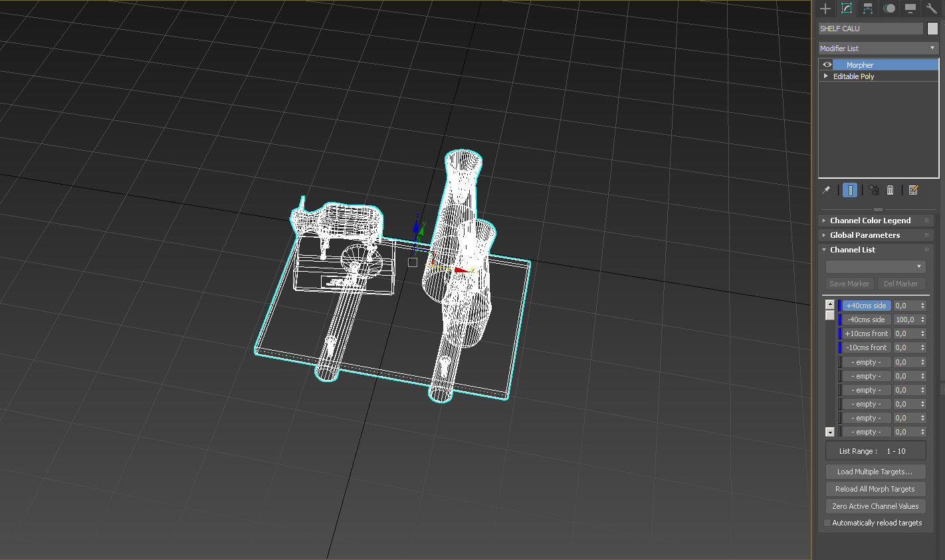Select the +40cms side channel
The image size is (945, 560).
point(867,306)
